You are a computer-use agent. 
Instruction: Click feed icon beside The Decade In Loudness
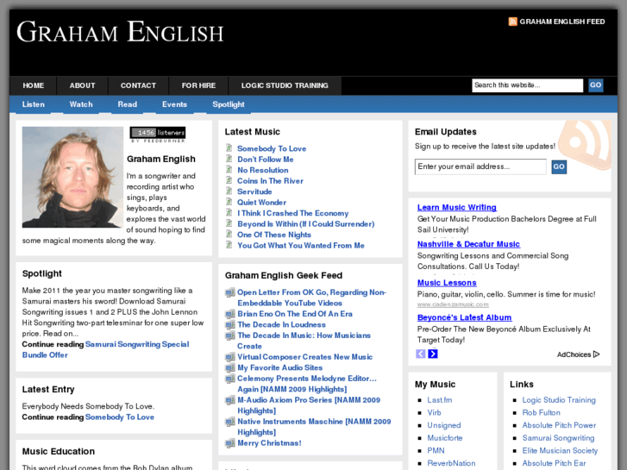(230, 325)
